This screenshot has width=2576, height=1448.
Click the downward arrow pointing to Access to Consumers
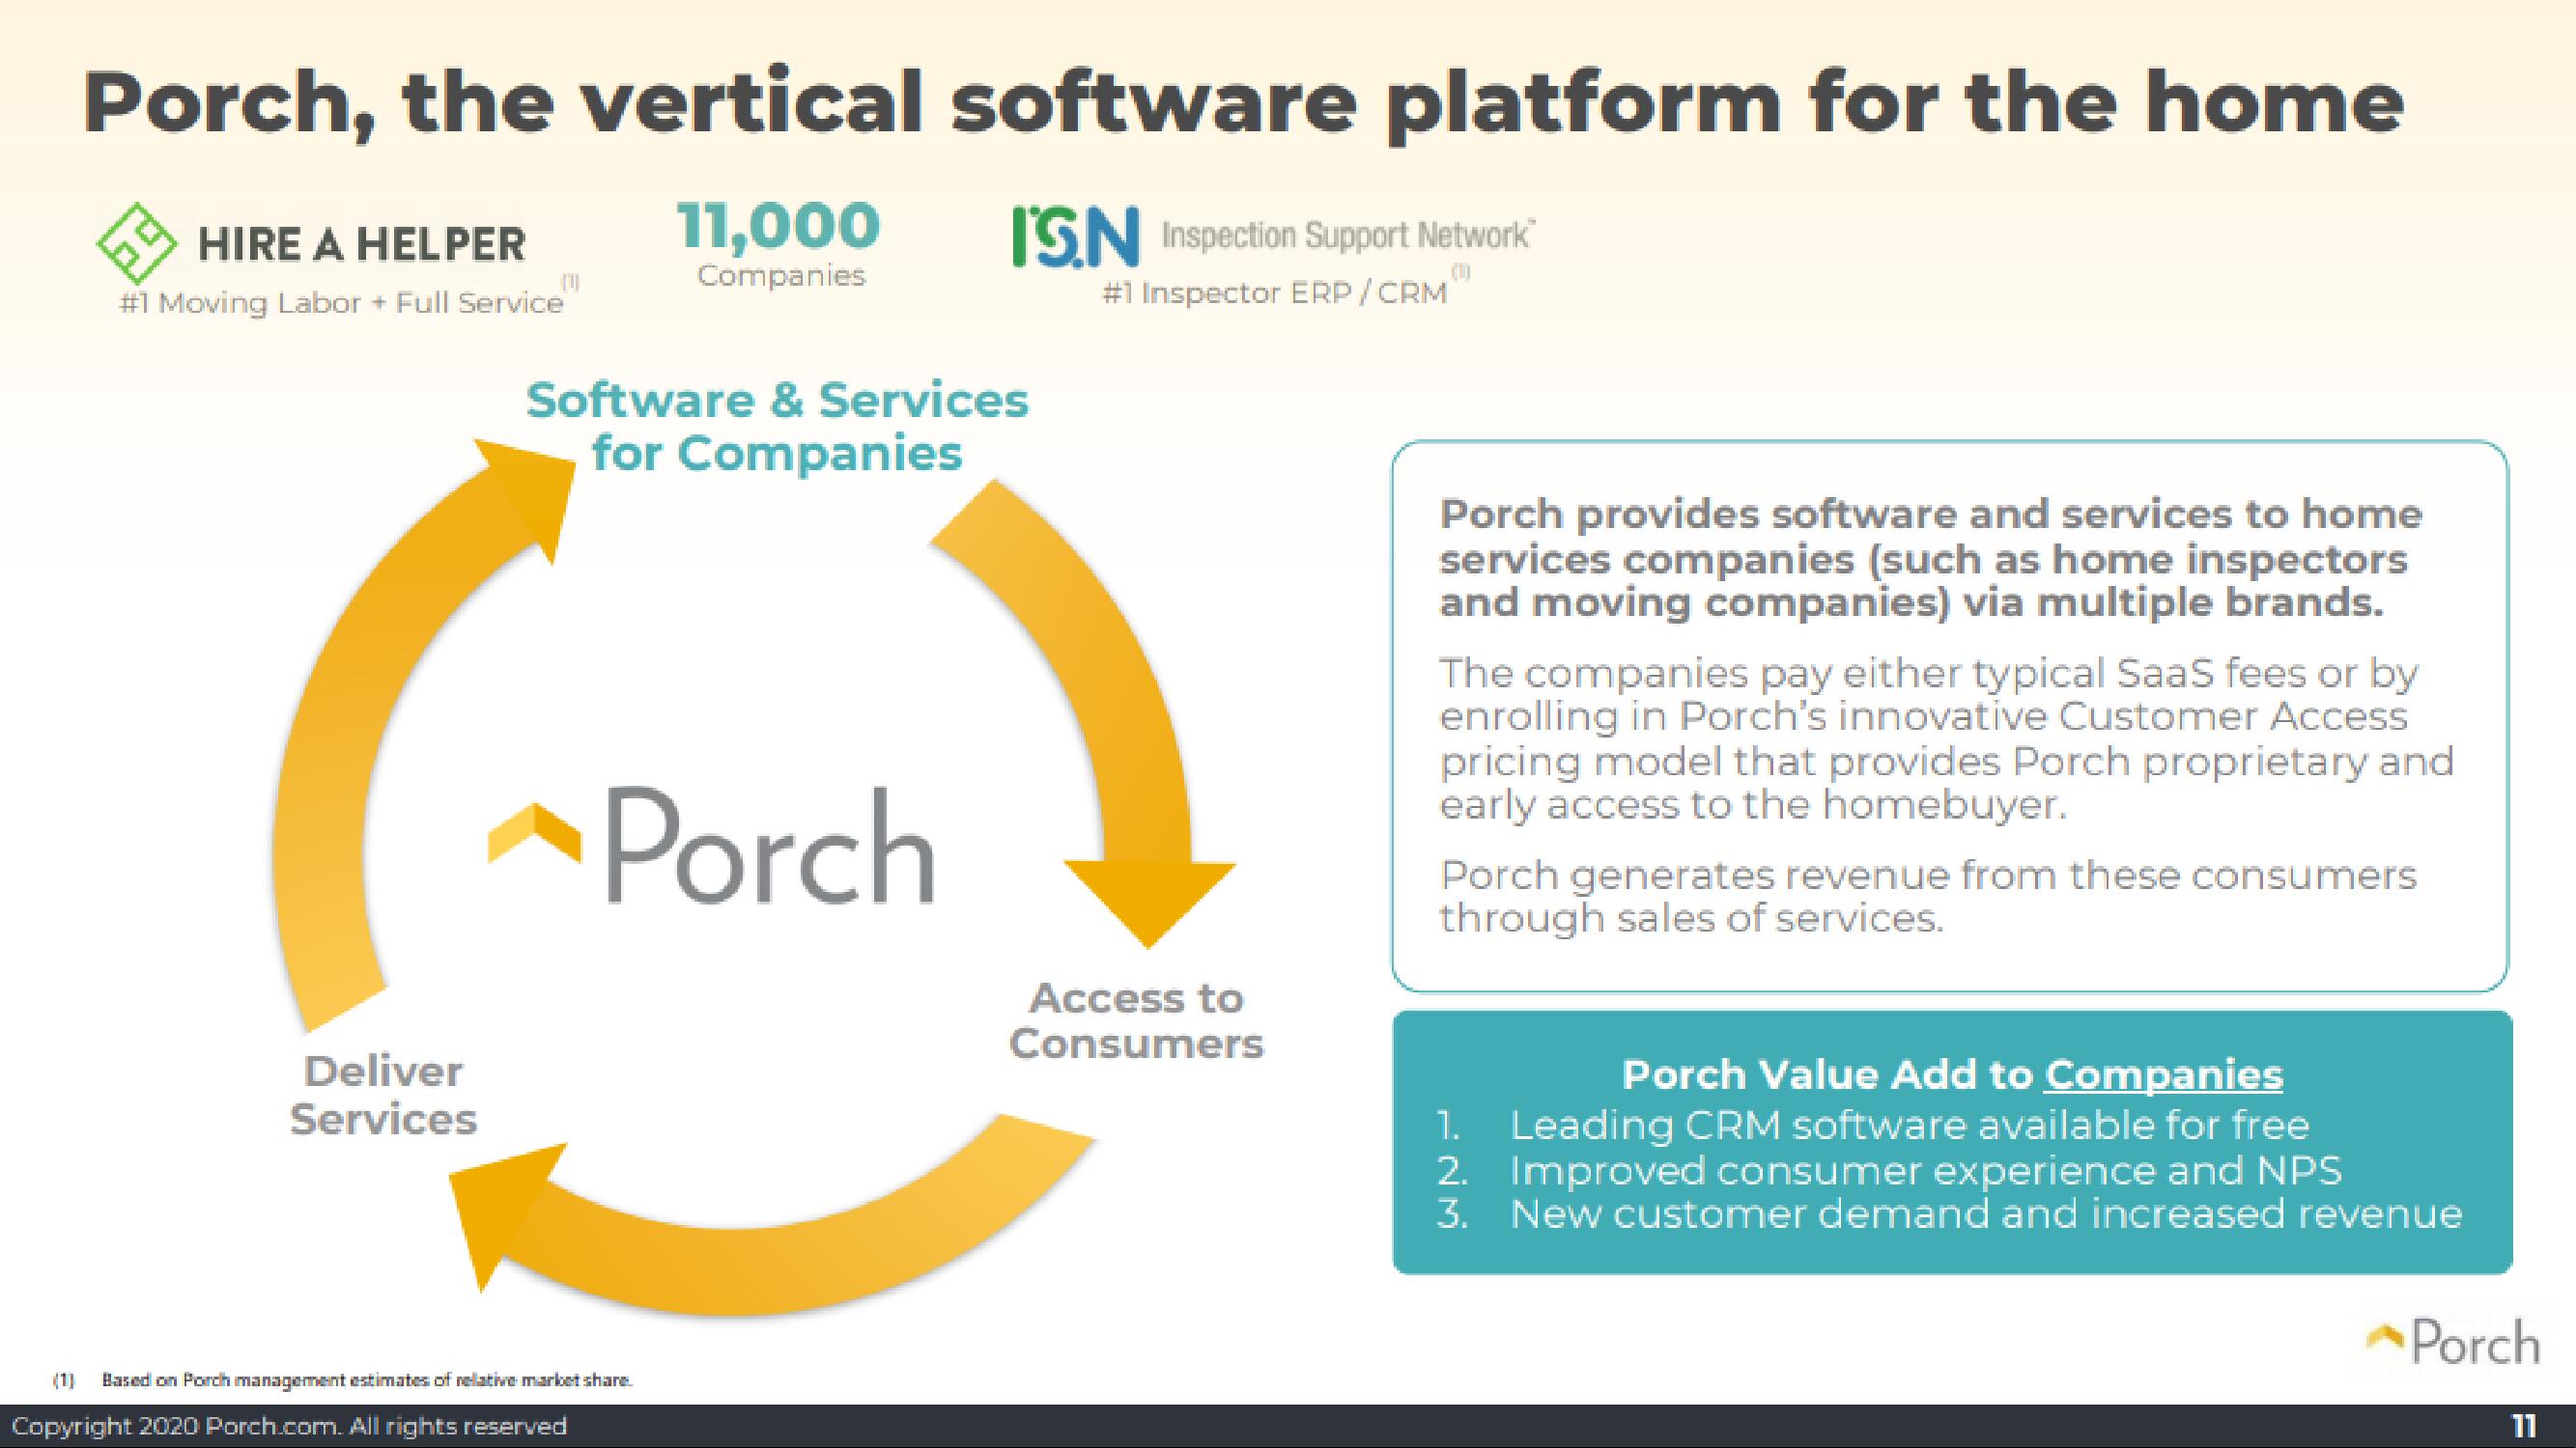pyautogui.click(x=1085, y=714)
